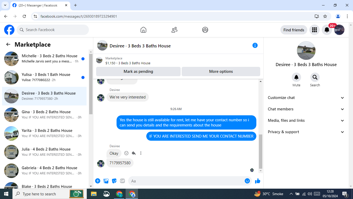This screenshot has width=353, height=199.
Task: Install app icon in address bar
Action: click(x=317, y=16)
